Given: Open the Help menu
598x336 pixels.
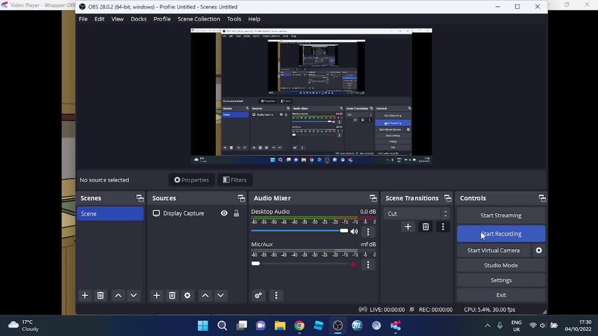Looking at the screenshot, I should [254, 19].
